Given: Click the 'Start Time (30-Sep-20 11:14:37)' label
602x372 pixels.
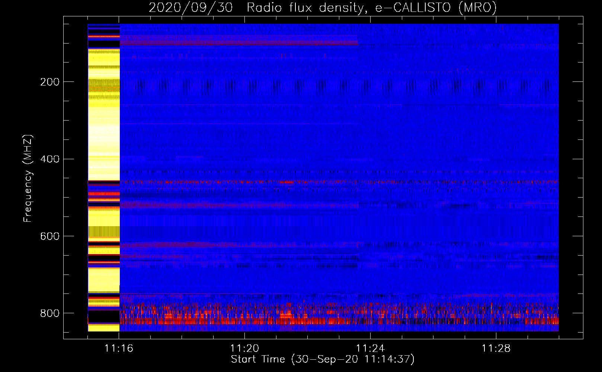Looking at the screenshot, I should (323, 359).
